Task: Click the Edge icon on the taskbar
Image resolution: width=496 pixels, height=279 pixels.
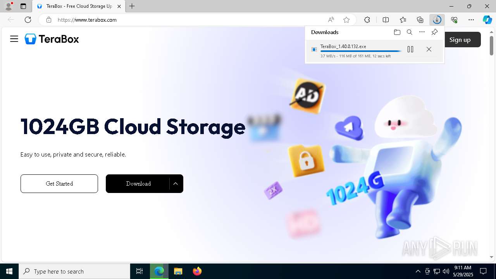Action: point(159,271)
